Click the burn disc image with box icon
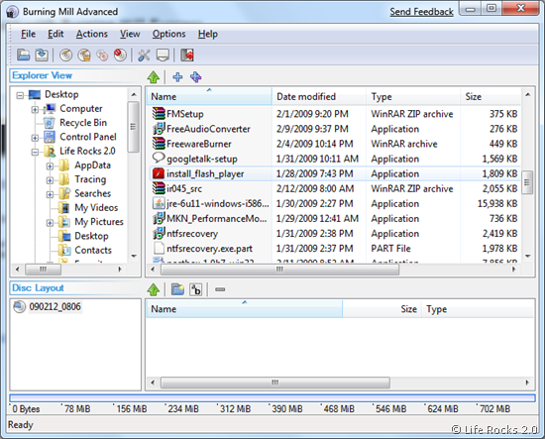 tap(84, 55)
